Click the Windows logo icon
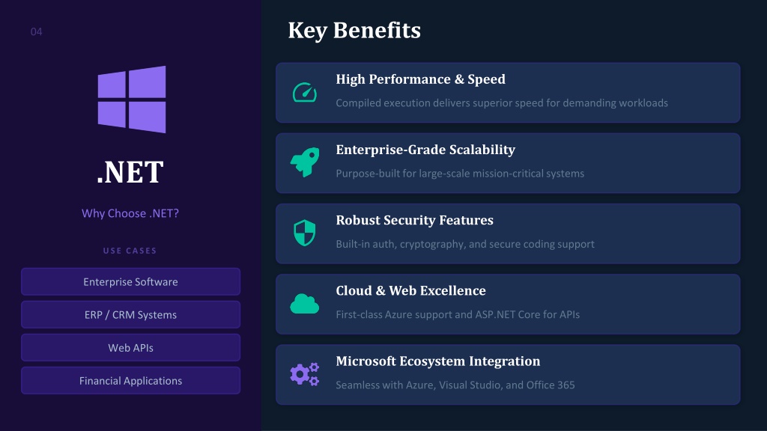767x431 pixels. coord(132,100)
